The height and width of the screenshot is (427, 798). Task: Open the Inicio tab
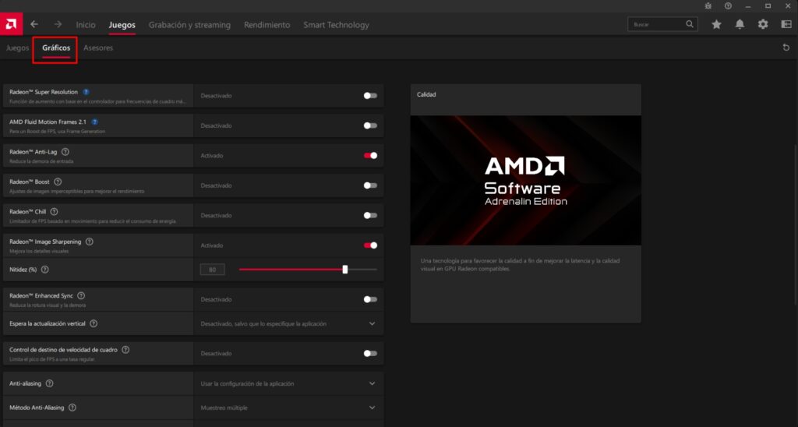[x=86, y=24]
